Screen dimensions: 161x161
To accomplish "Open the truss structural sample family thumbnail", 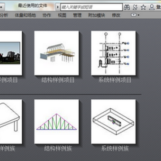I will pyautogui.click(x=56, y=122).
